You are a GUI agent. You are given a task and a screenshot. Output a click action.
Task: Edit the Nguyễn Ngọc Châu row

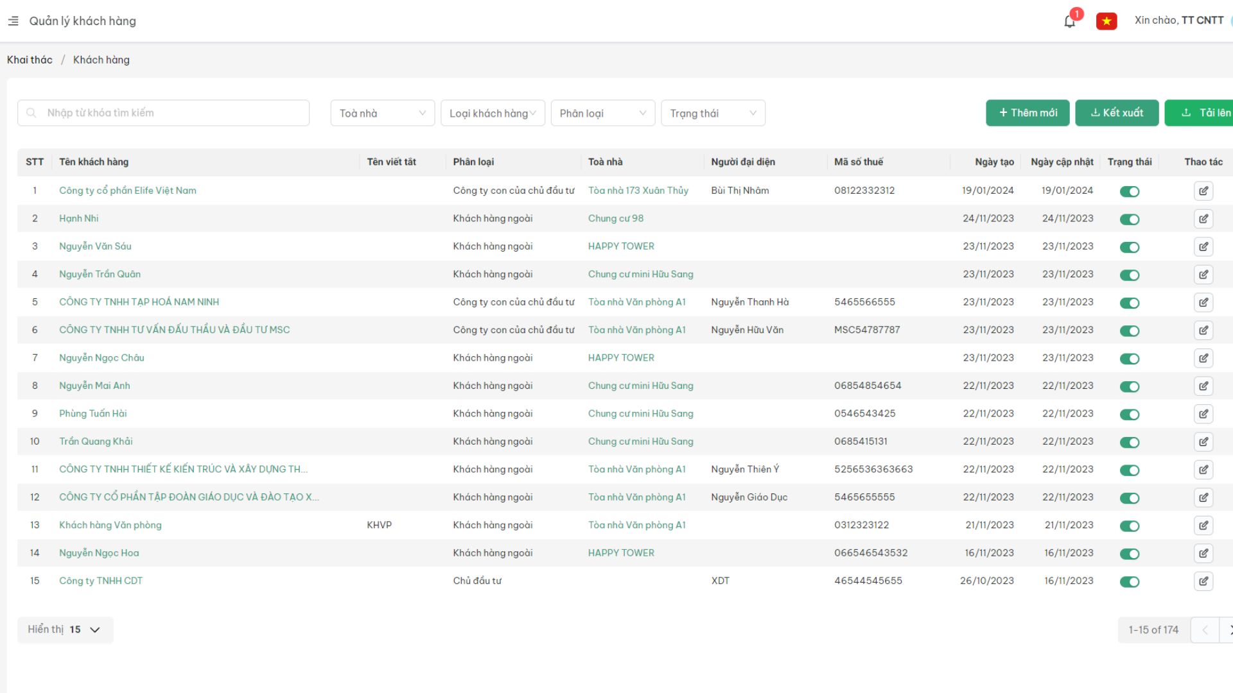pos(1203,358)
